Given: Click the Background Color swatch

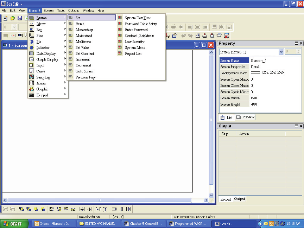Looking at the screenshot, I should (x=255, y=72).
